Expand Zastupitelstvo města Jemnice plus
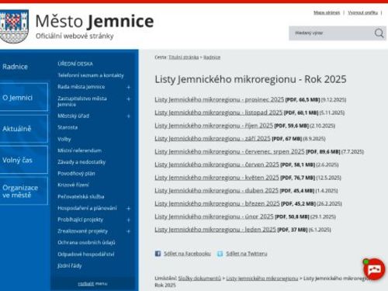Viewport: 388px width, 291px height. [x=128, y=99]
